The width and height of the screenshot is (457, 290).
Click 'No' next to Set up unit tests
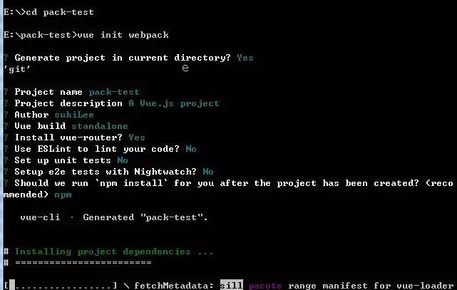(123, 160)
